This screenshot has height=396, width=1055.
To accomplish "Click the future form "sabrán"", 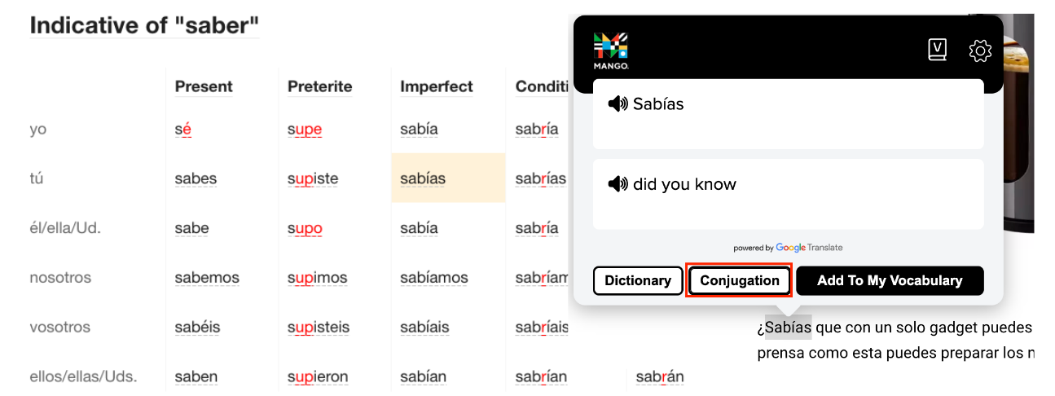I will pos(660,376).
